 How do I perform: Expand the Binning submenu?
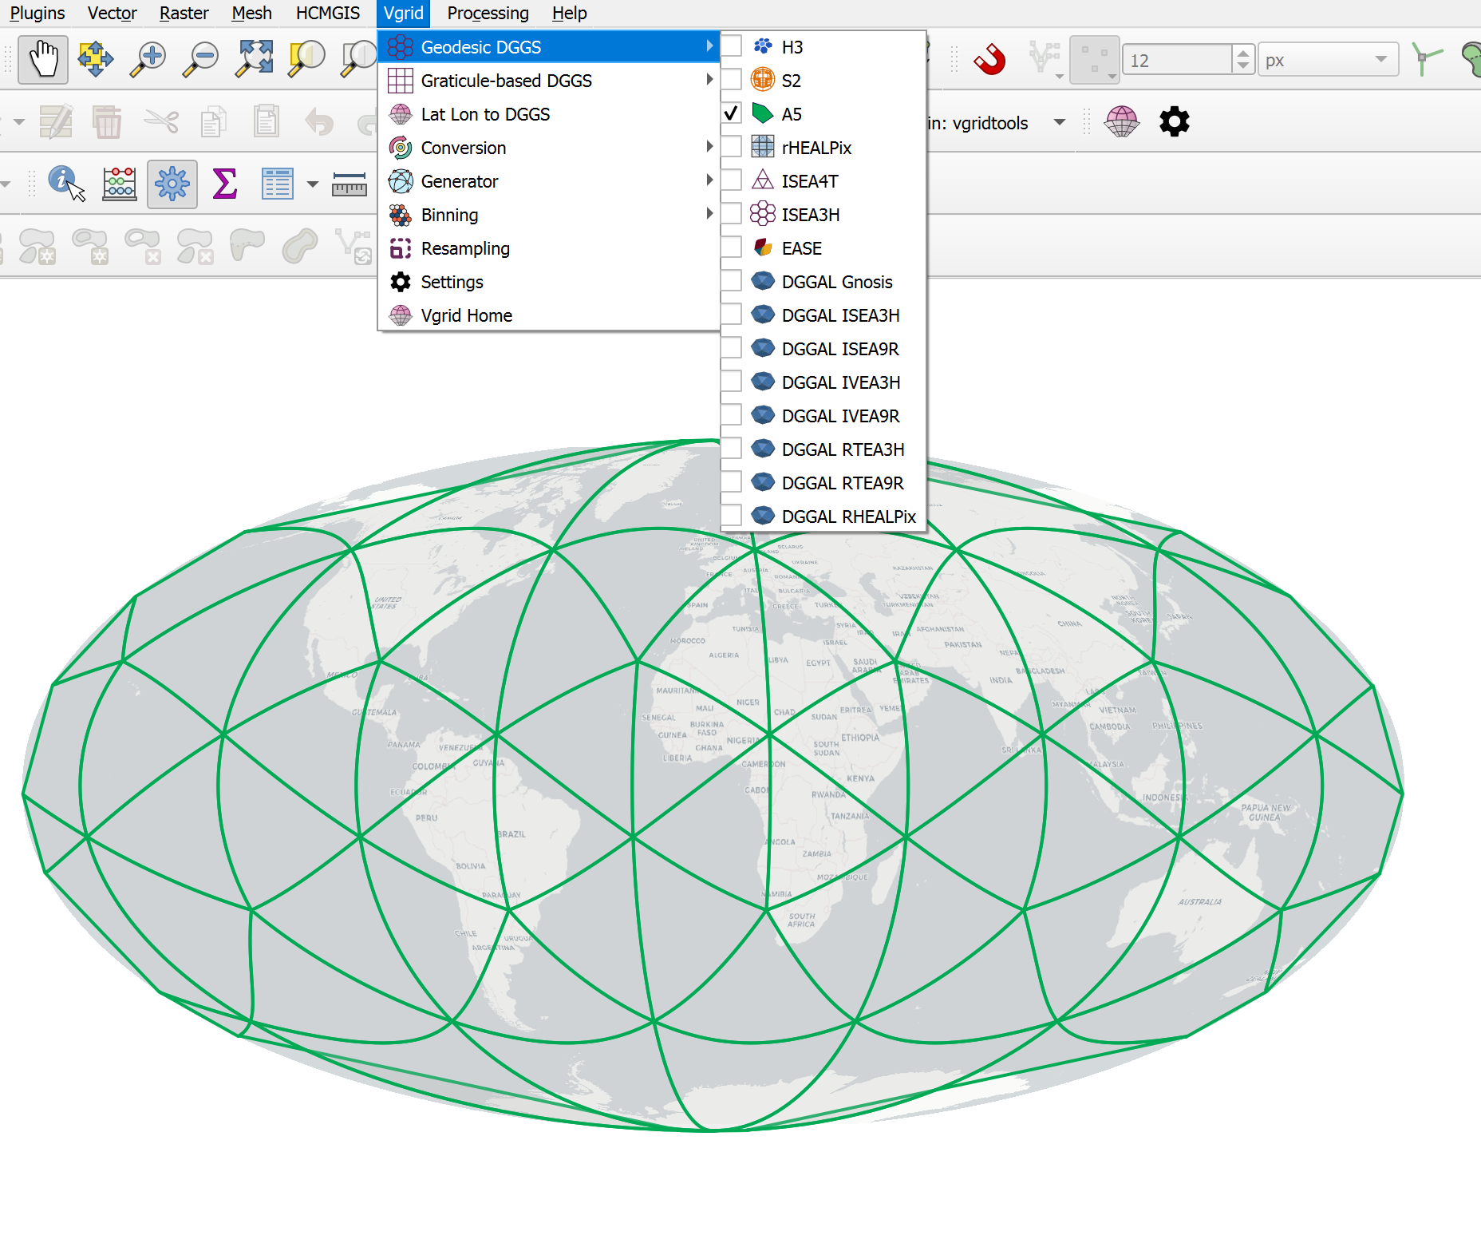pyautogui.click(x=549, y=215)
